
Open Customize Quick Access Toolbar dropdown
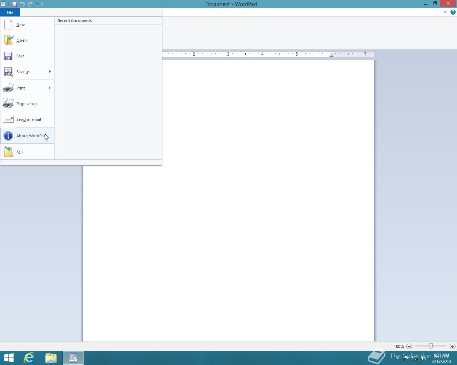tap(37, 4)
